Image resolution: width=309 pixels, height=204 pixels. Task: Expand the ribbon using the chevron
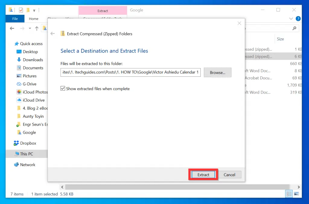point(291,19)
